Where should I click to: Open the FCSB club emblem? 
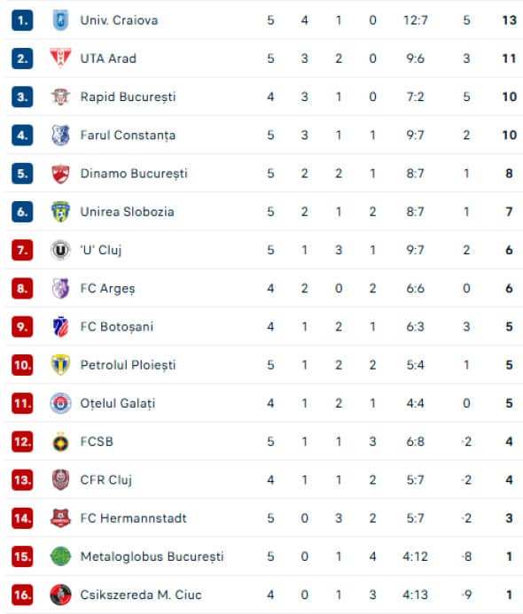pos(61,442)
